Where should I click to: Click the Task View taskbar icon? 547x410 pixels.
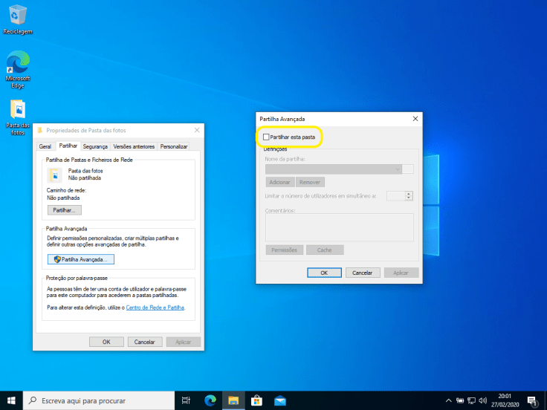[186, 400]
